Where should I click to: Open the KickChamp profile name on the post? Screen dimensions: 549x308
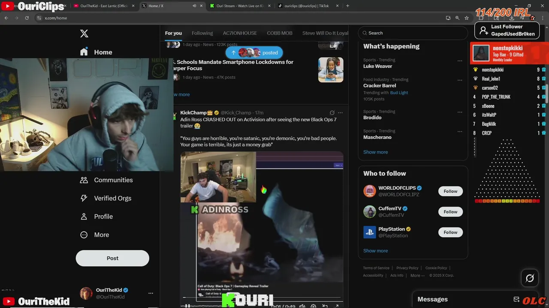[x=197, y=113]
